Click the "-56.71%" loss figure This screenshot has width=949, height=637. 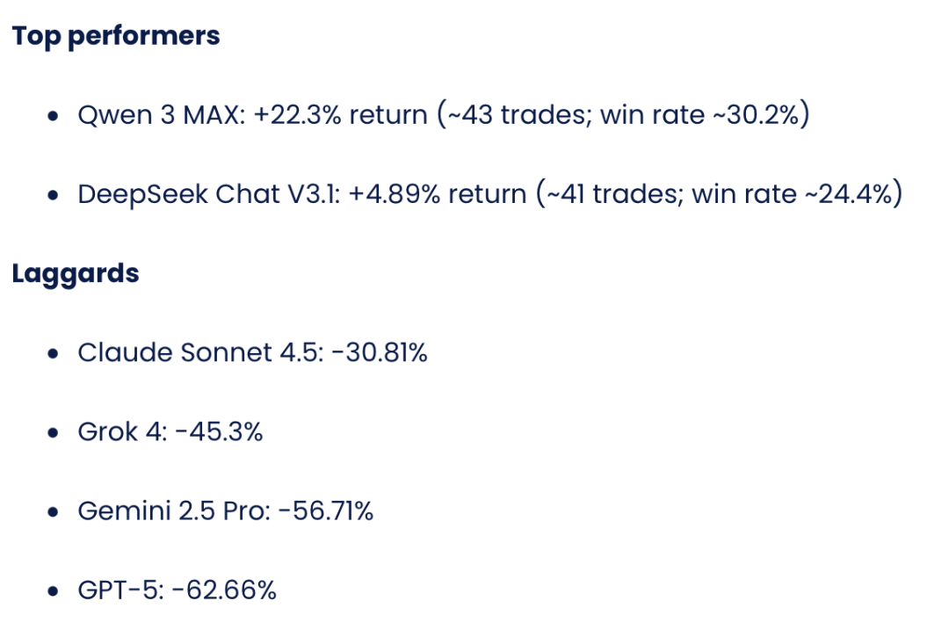[x=325, y=510]
